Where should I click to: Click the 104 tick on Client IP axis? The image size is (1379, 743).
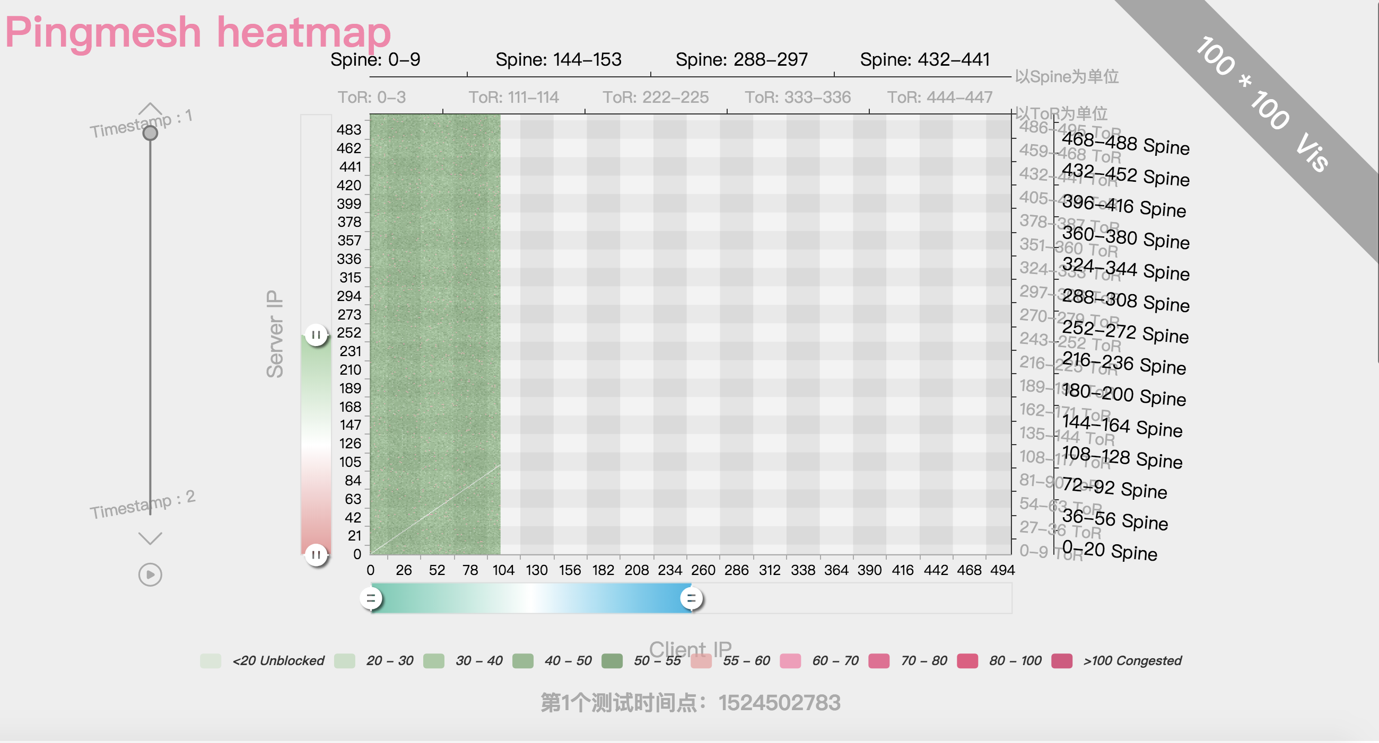point(503,570)
